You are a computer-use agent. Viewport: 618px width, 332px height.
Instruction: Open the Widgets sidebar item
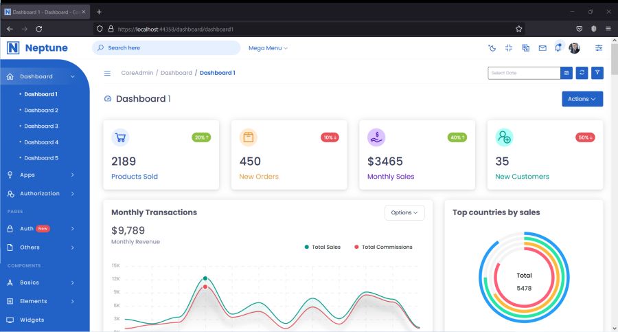coord(33,320)
